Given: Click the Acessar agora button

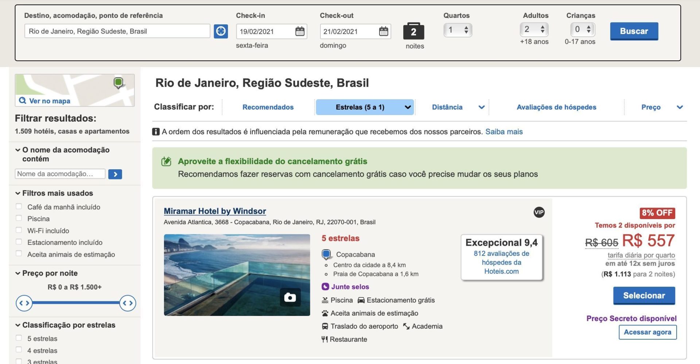Looking at the screenshot, I should 647,332.
